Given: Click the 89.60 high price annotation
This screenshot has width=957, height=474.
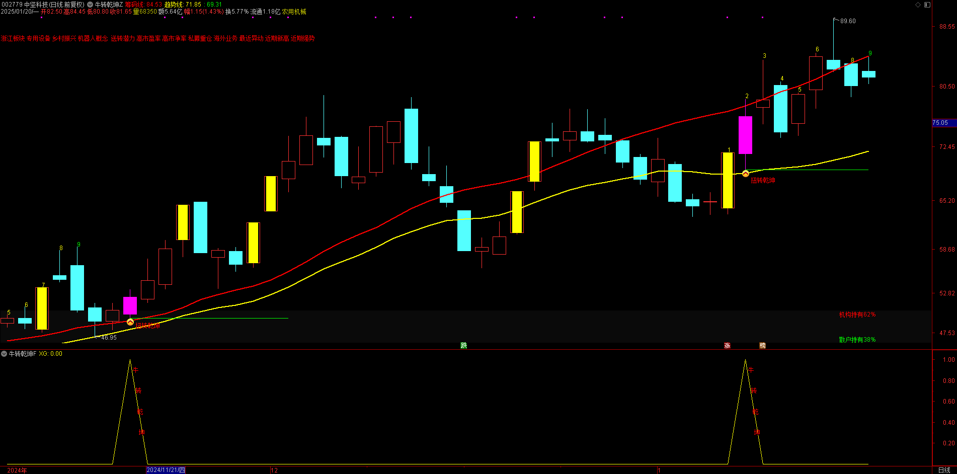Looking at the screenshot, I should point(848,21).
